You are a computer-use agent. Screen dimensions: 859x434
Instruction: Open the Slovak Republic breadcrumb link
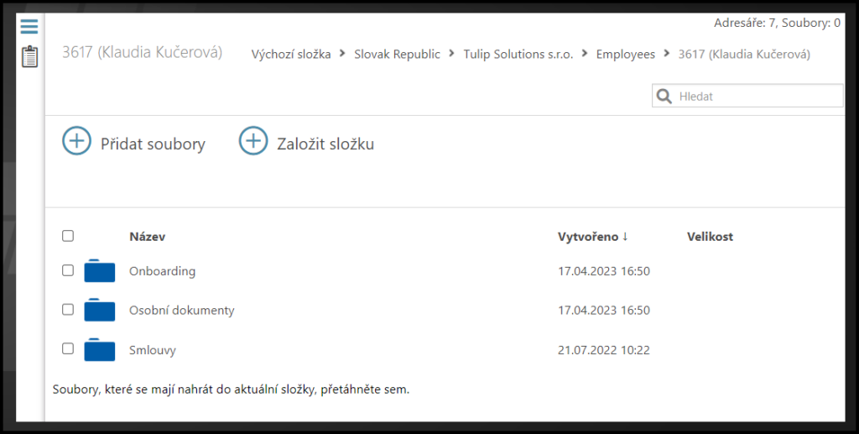[397, 55]
